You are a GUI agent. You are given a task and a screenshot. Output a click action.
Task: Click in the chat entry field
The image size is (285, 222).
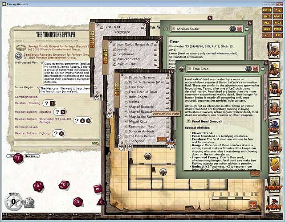click(x=53, y=143)
